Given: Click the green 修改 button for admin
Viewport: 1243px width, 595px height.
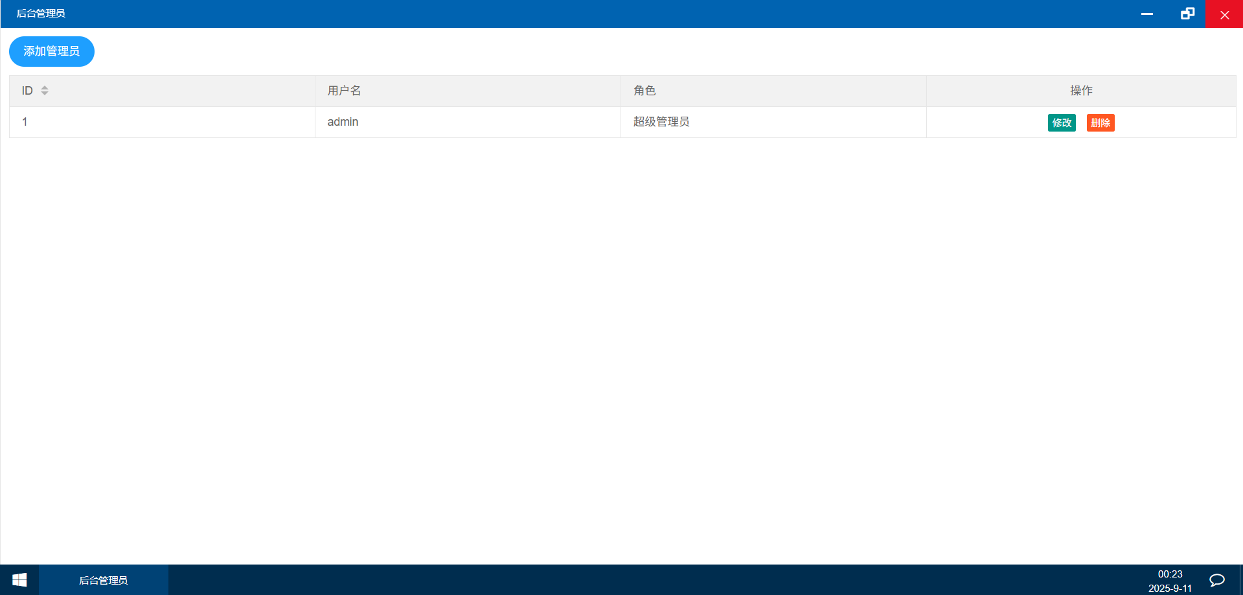Looking at the screenshot, I should tap(1061, 122).
